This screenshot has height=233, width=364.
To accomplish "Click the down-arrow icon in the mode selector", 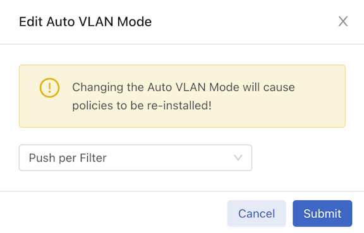I will pos(238,158).
